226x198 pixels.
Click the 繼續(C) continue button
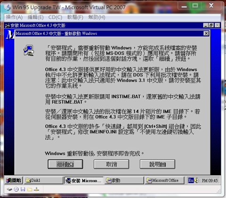point(65,164)
